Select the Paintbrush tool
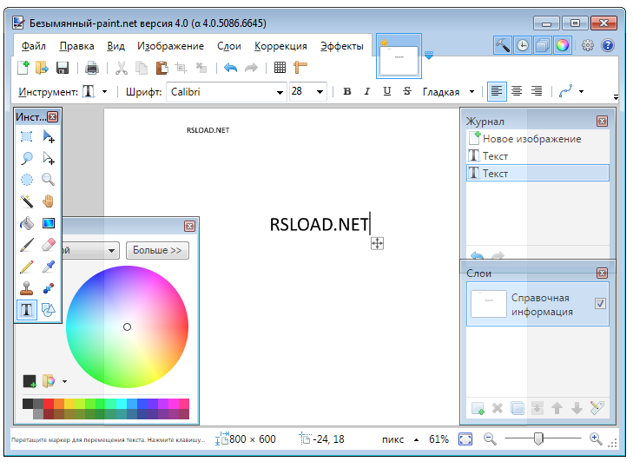This screenshot has width=633, height=468. 27,245
